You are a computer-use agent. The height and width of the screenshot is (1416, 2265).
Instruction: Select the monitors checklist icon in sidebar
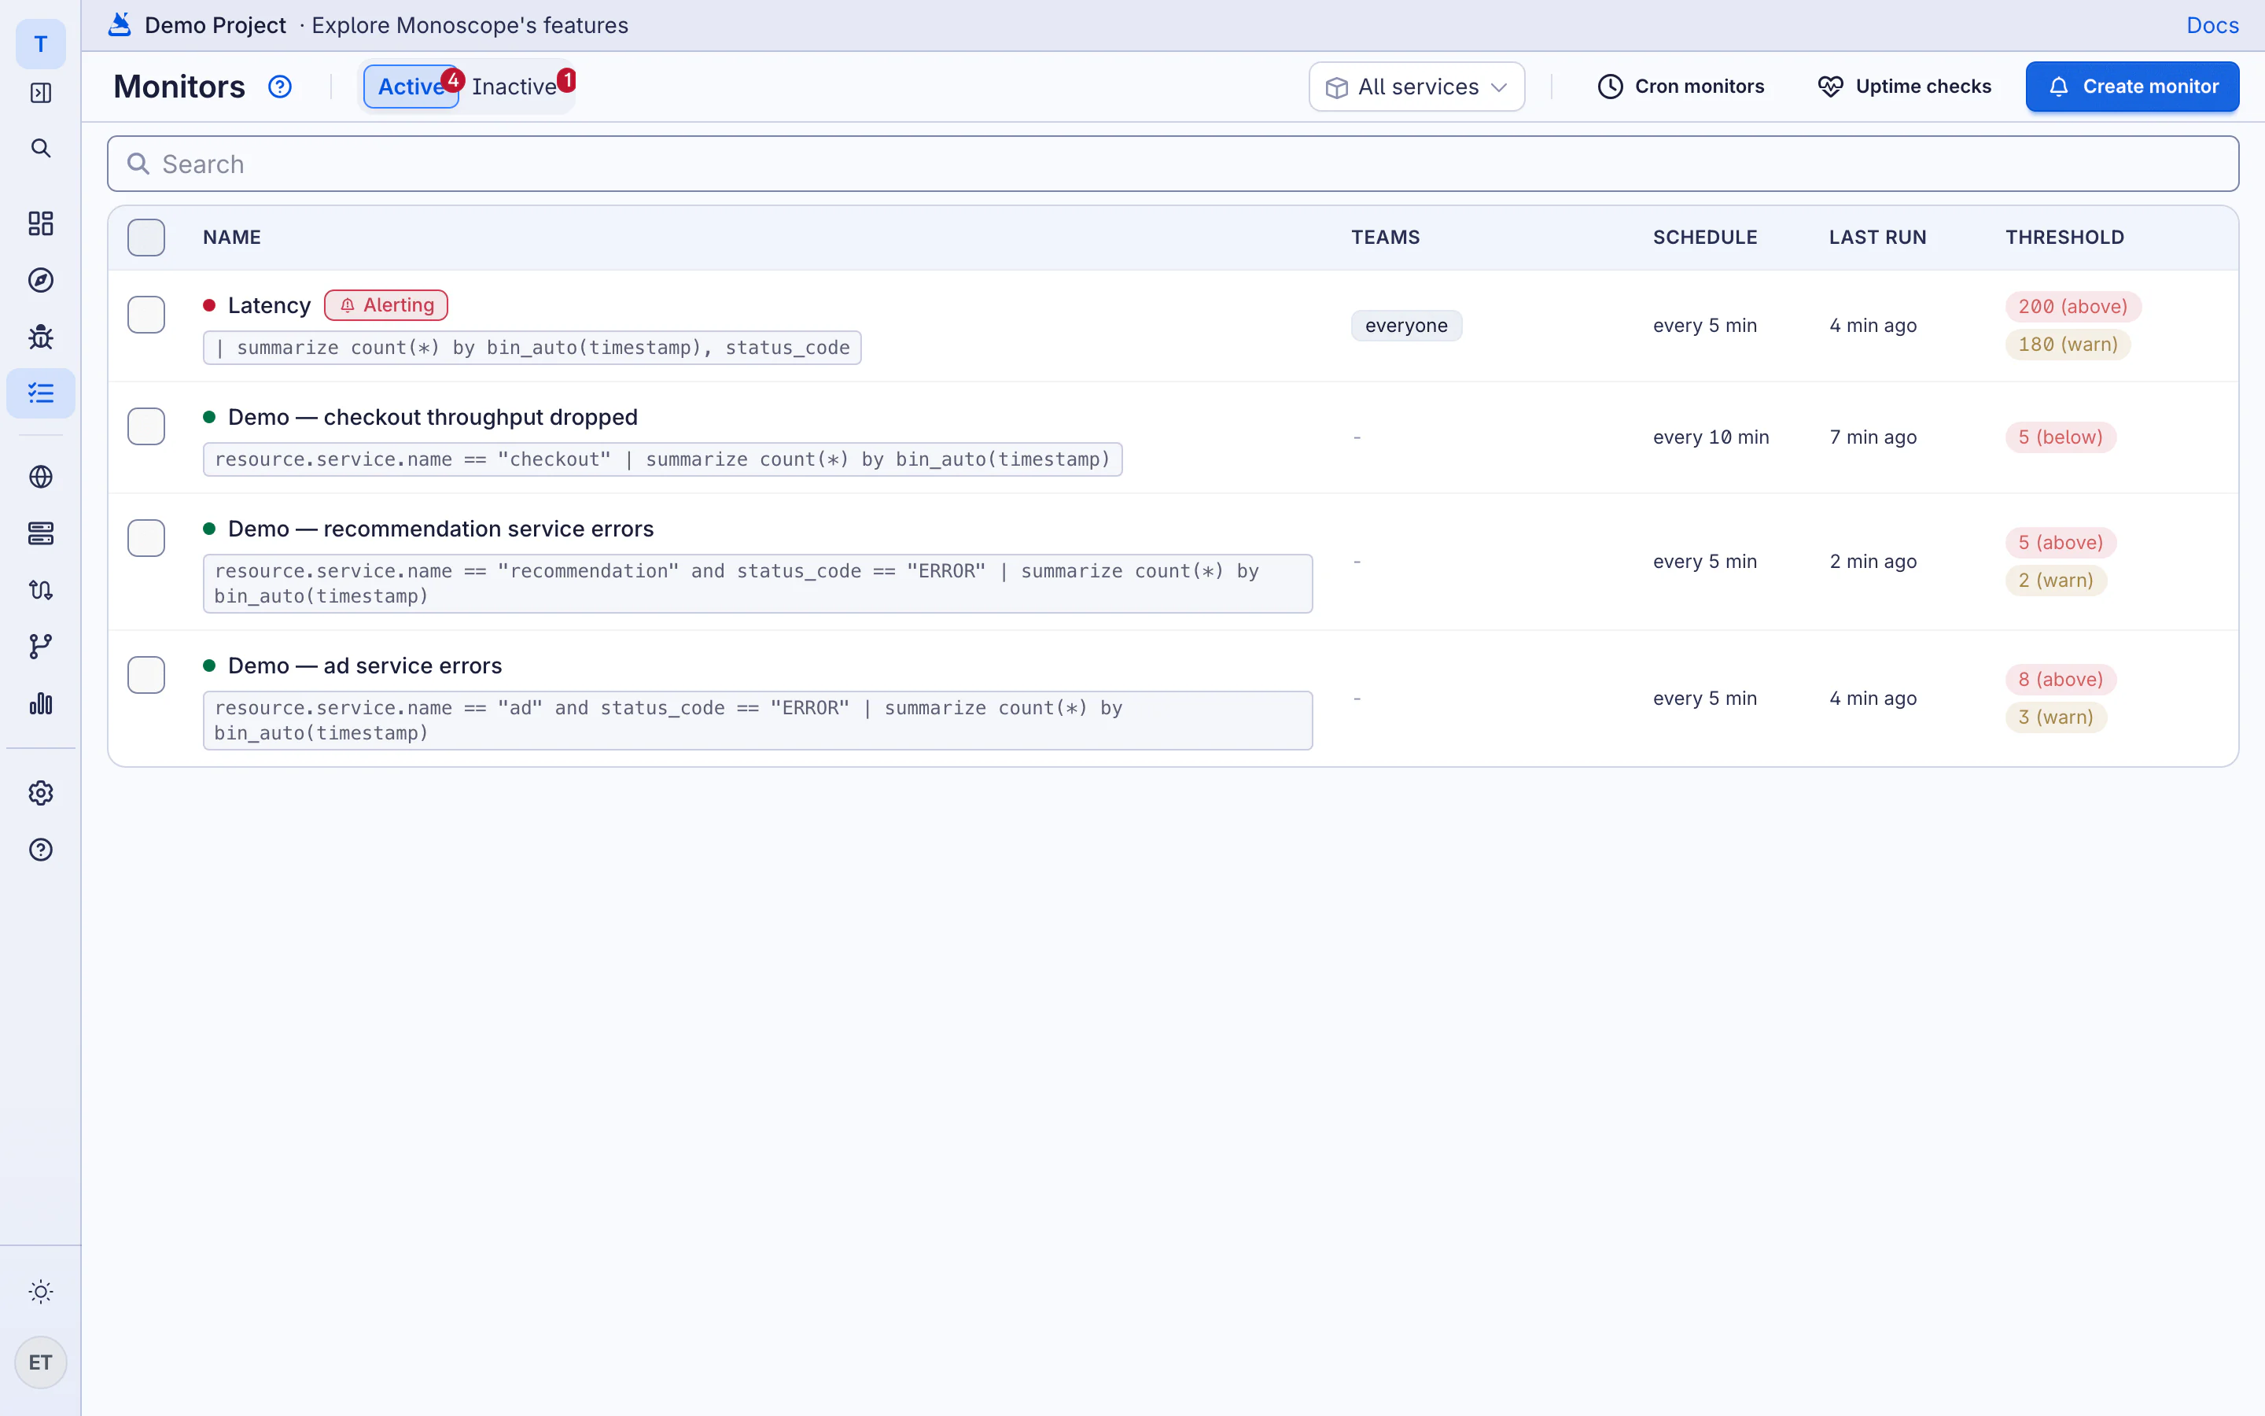click(x=40, y=393)
